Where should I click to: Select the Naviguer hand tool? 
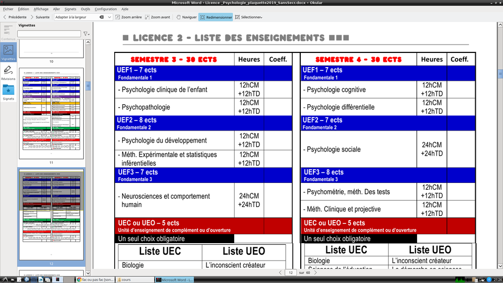point(187,17)
